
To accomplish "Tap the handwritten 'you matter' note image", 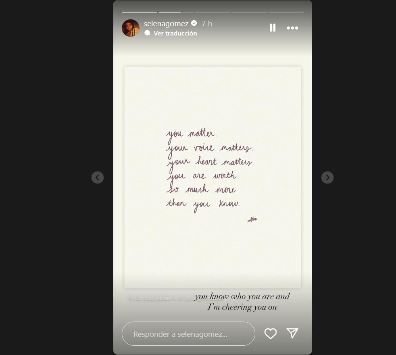I will 213,177.
